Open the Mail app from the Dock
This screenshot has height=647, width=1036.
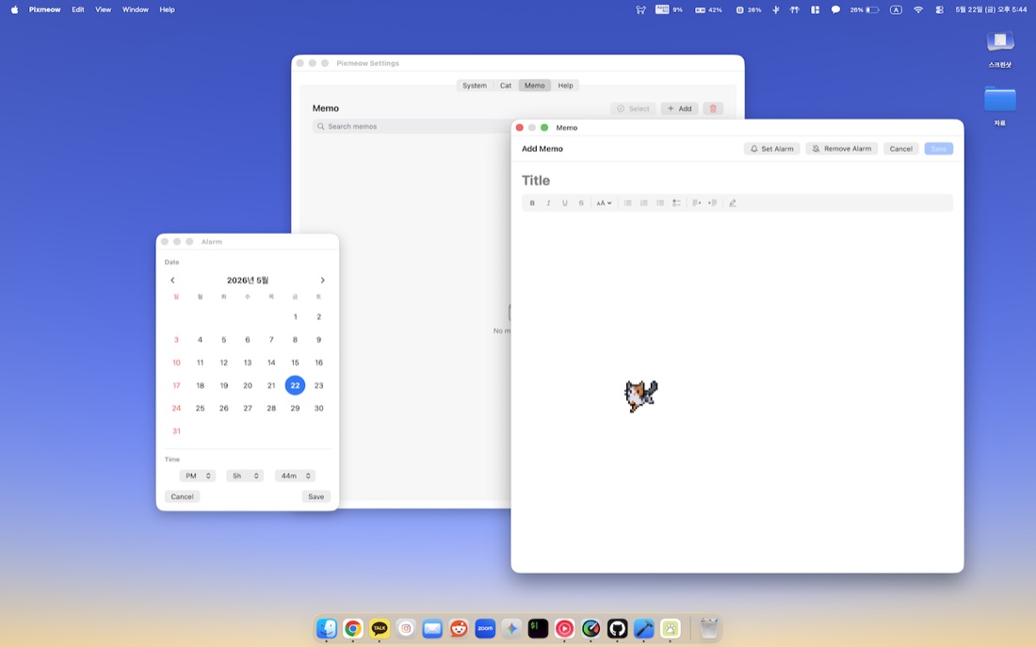(432, 628)
